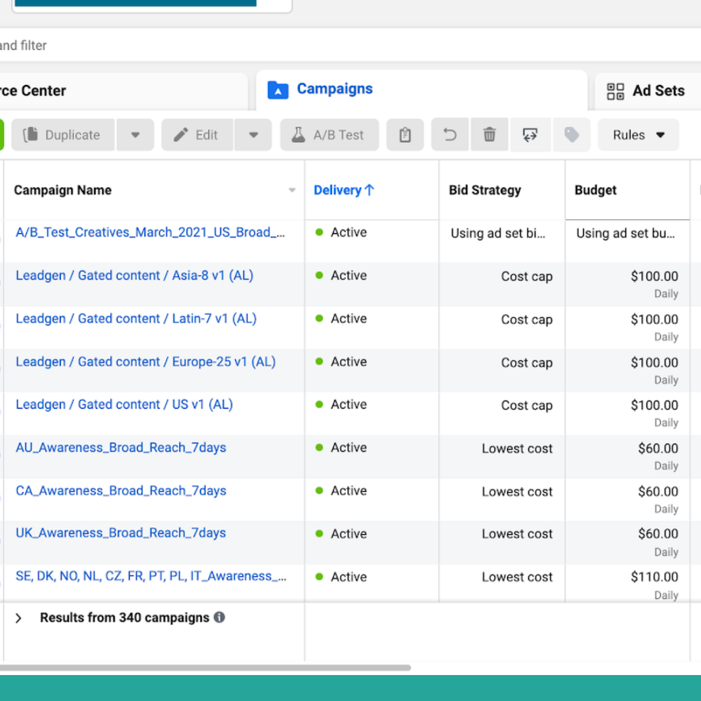701x701 pixels.
Task: Open AU_Awareness_Broad_Reach_7days campaign
Action: [x=121, y=447]
